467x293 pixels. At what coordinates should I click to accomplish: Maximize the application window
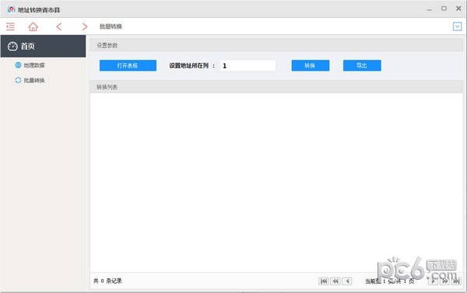click(x=444, y=9)
